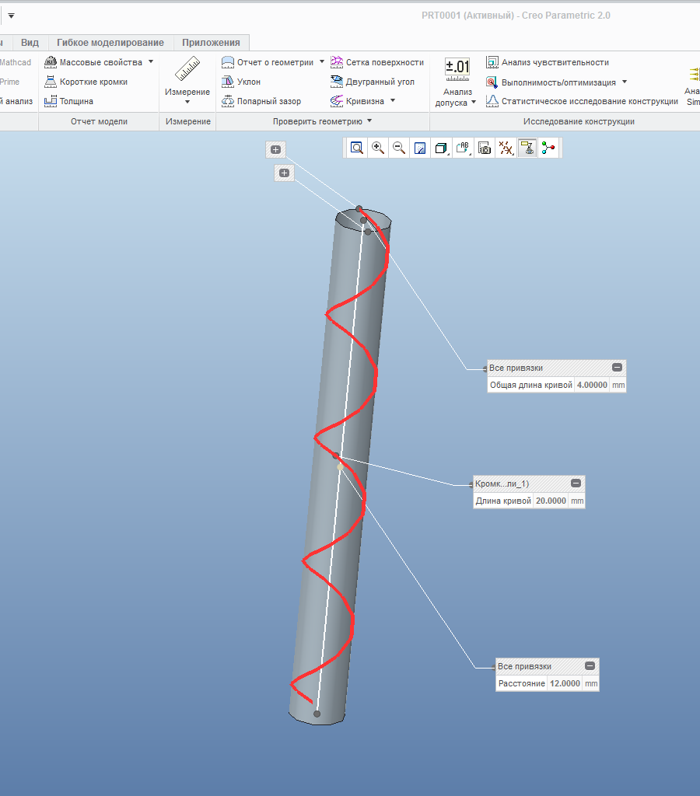Screen dimensions: 700x796
Task: Collapse the Кромк...ли_1) measurement panel
Action: [x=576, y=483]
